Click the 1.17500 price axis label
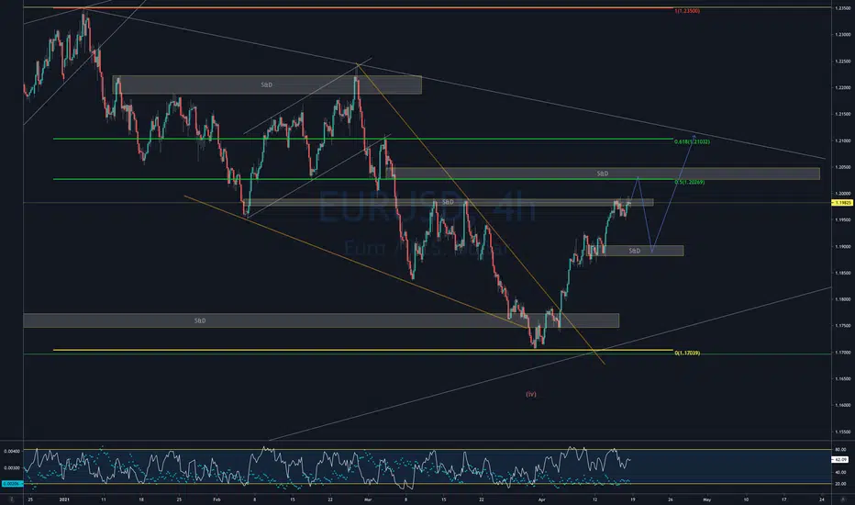855x505 pixels. (x=843, y=326)
